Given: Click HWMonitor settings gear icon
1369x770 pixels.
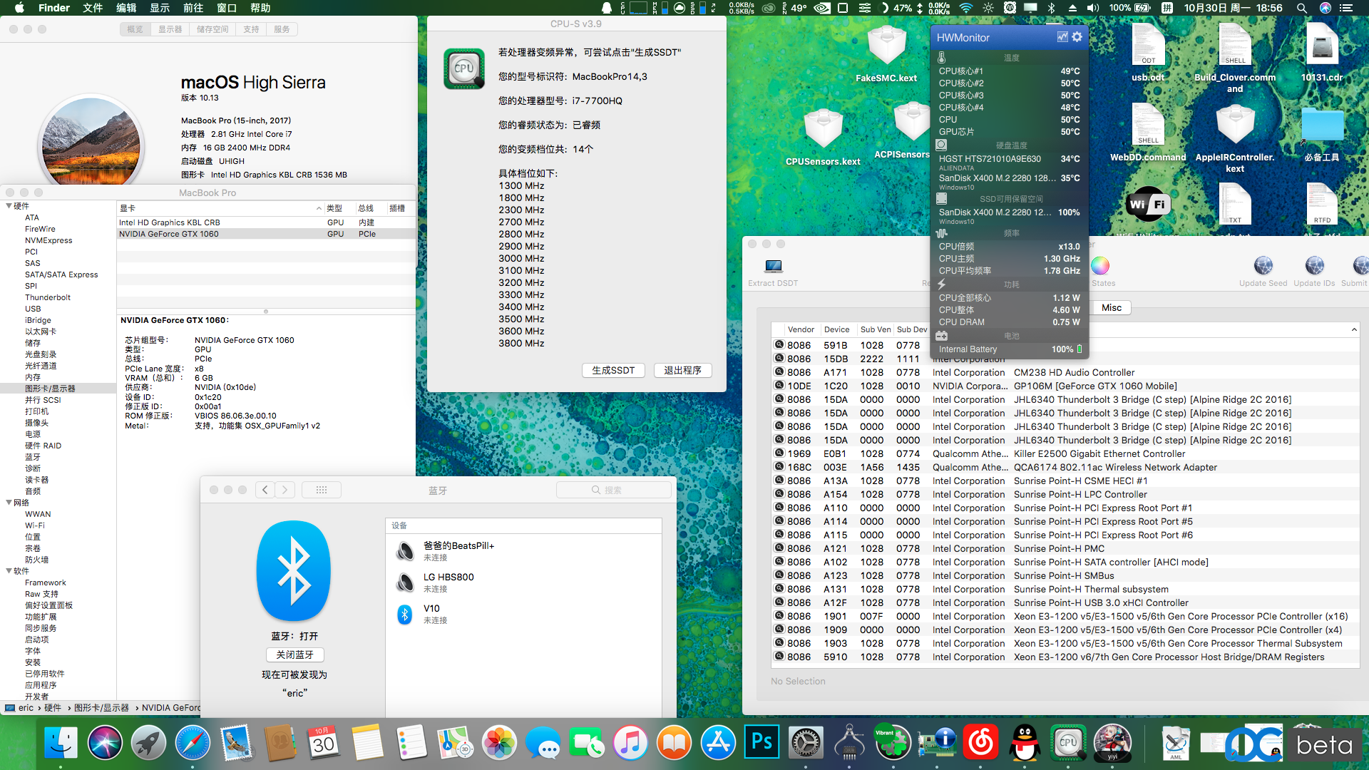Looking at the screenshot, I should tap(1077, 37).
